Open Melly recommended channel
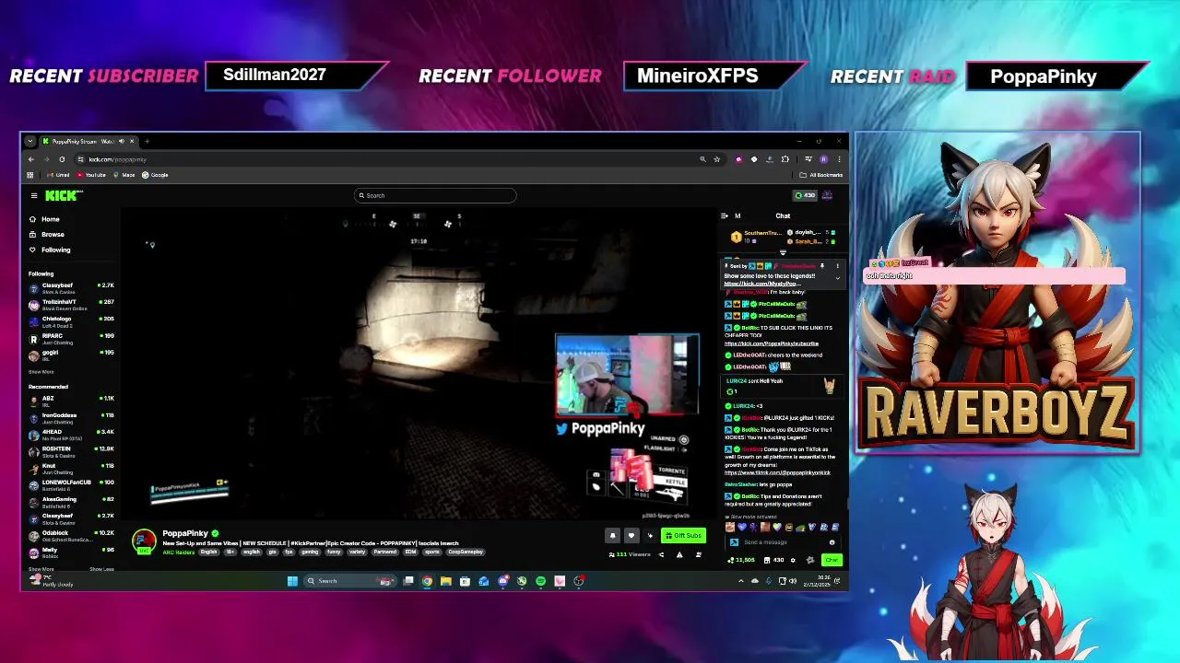Viewport: 1180px width, 663px height. point(71,552)
